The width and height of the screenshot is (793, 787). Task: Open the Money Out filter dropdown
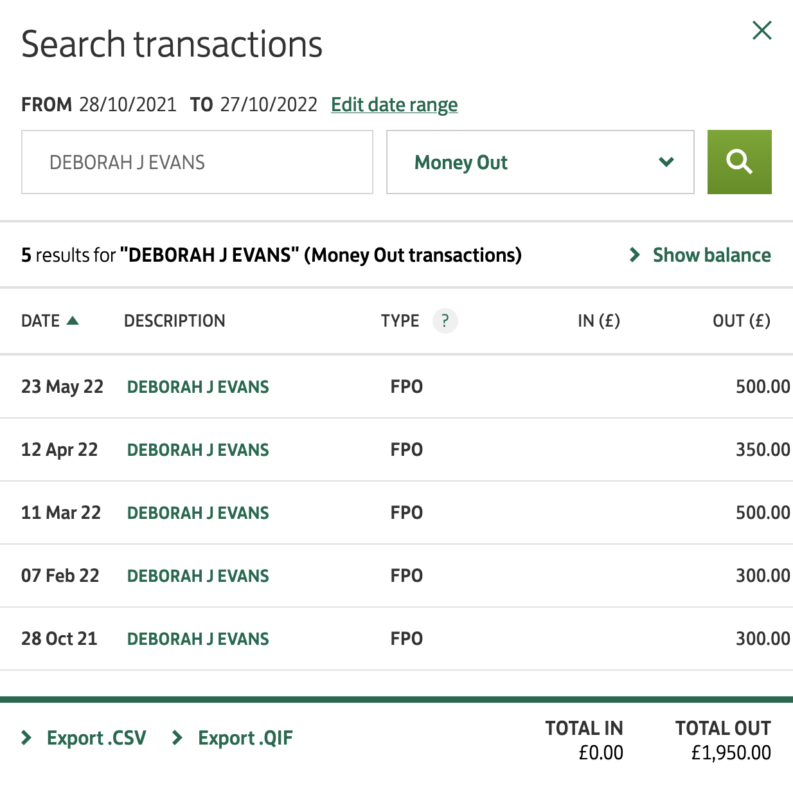tap(540, 162)
